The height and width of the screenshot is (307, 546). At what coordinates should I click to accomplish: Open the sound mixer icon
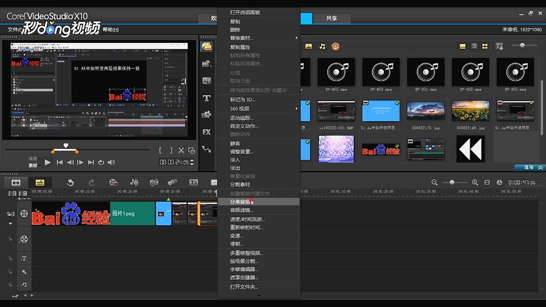[134, 182]
